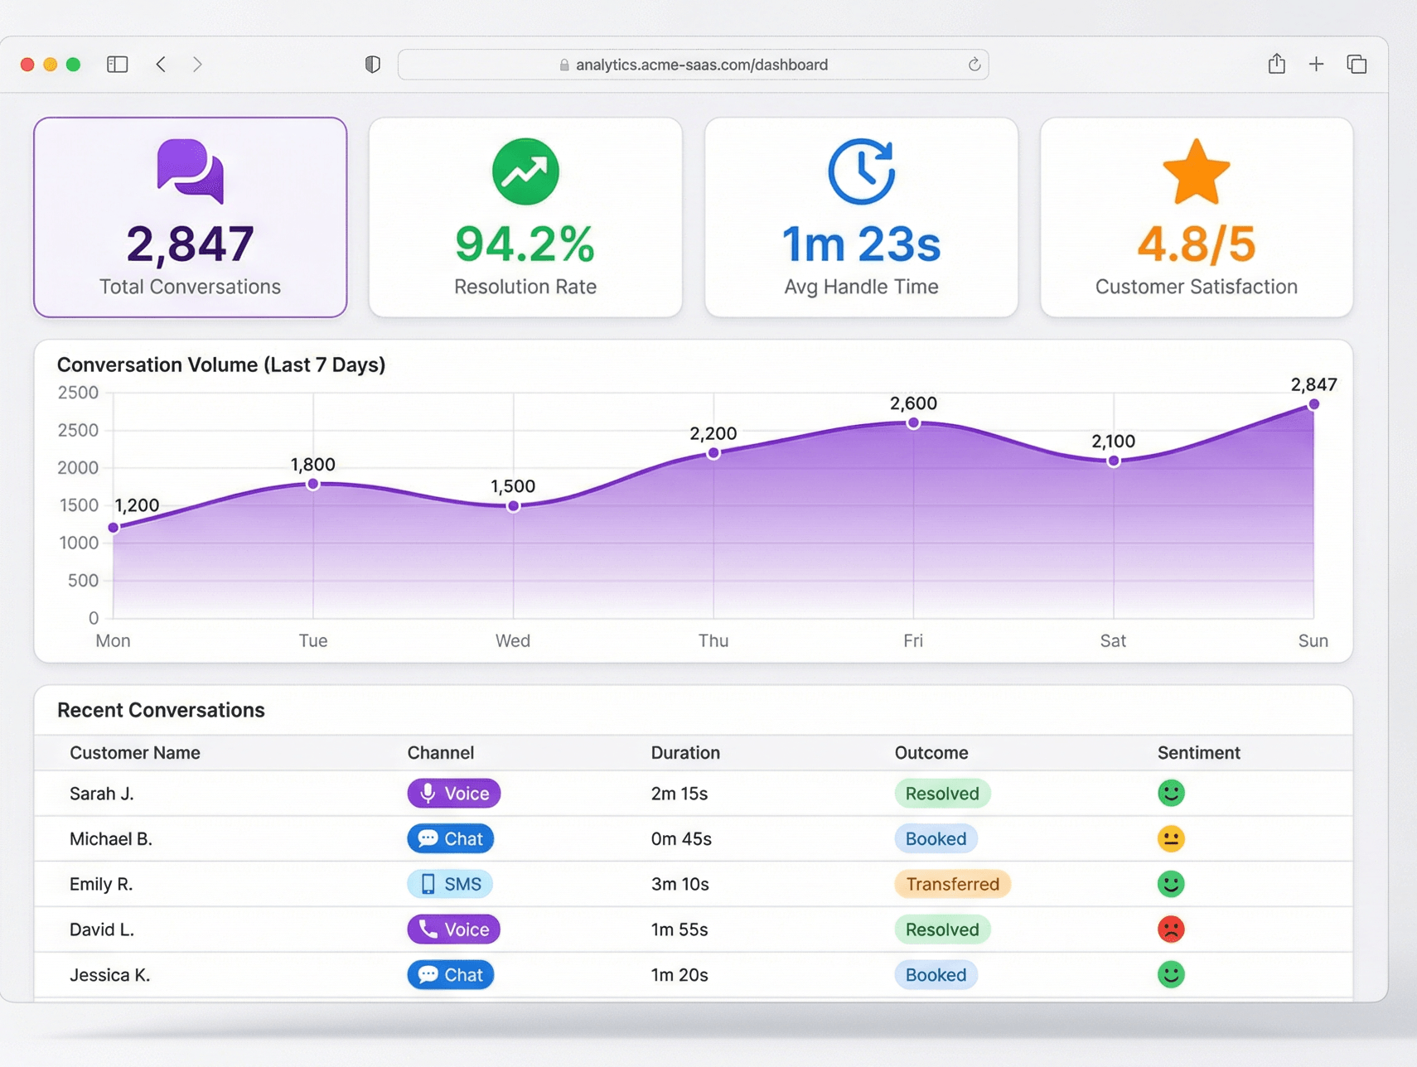Click David L.'s Voice channel badge
This screenshot has height=1067, width=1417.
point(454,929)
